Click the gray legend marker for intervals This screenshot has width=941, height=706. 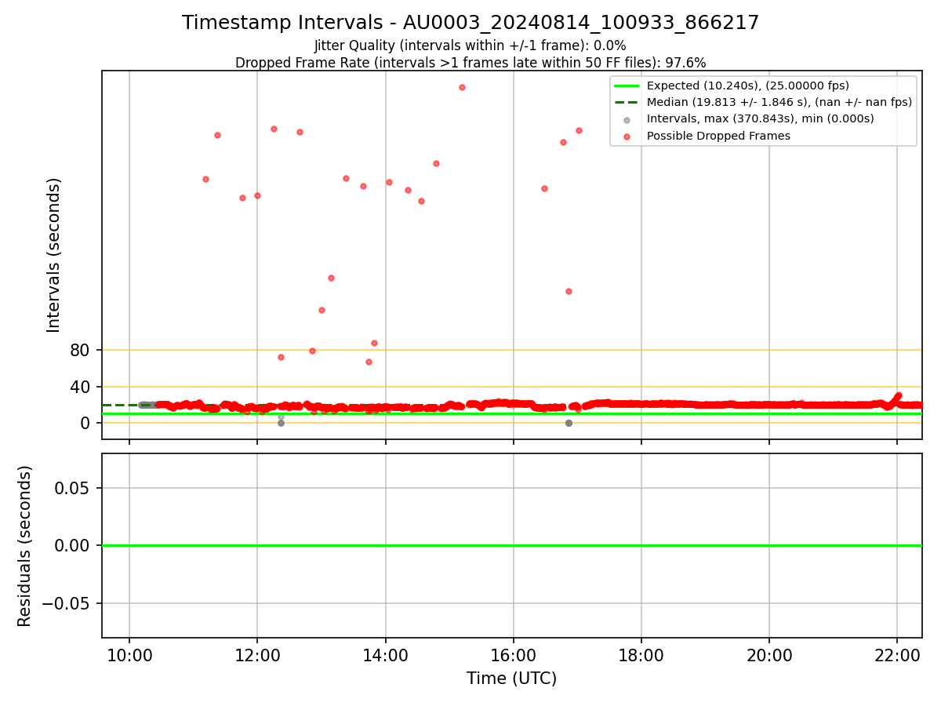tap(627, 119)
